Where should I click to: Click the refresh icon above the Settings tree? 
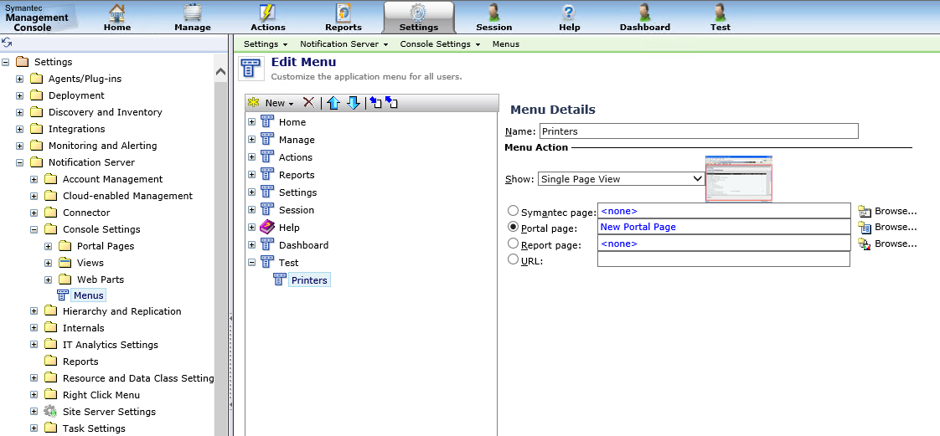click(x=7, y=42)
